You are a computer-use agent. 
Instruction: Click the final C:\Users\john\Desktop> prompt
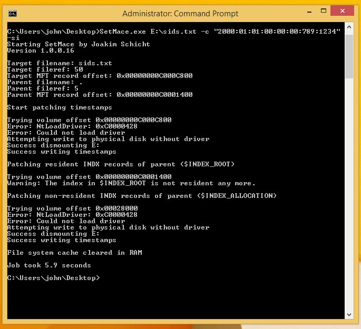coord(53,278)
